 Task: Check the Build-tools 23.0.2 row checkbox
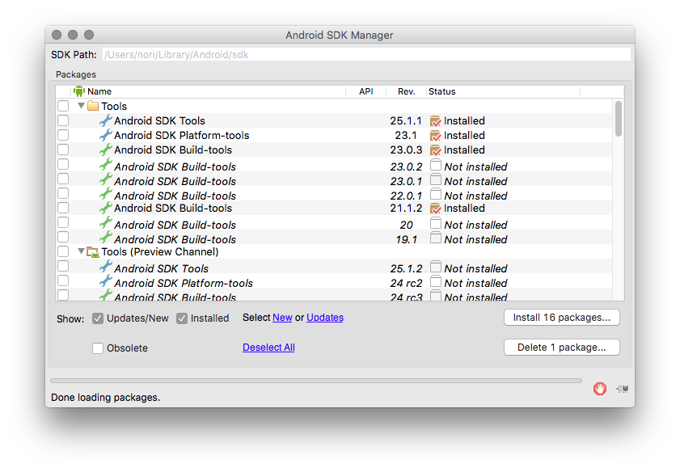[x=63, y=164]
